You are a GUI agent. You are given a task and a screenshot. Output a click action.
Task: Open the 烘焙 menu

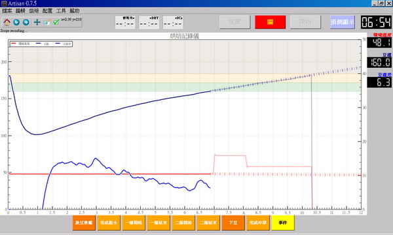click(x=34, y=10)
